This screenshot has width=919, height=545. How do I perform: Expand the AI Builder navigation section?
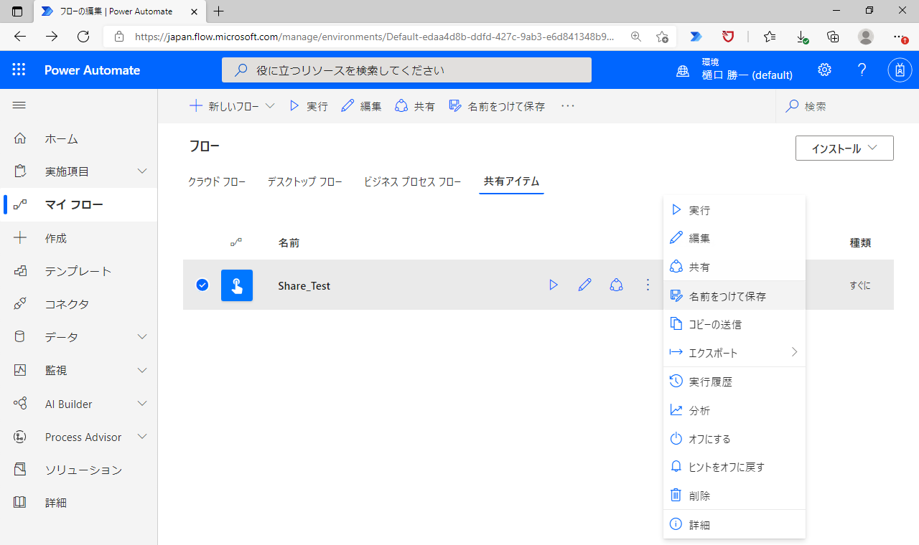pos(142,404)
